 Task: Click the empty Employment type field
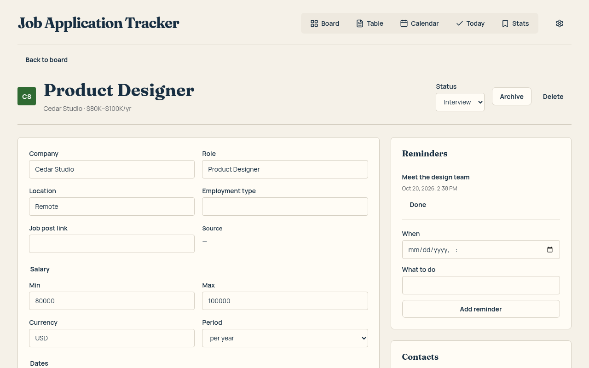point(285,207)
